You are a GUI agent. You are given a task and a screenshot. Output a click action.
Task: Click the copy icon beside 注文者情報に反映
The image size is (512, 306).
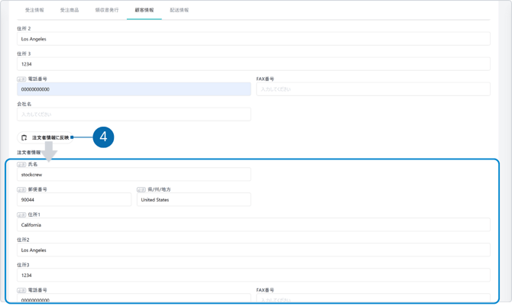point(24,137)
